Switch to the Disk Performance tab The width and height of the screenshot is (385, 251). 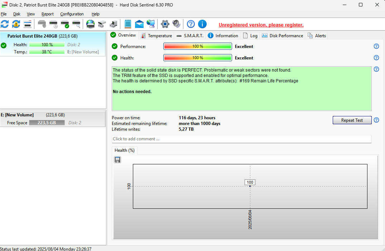pos(283,35)
